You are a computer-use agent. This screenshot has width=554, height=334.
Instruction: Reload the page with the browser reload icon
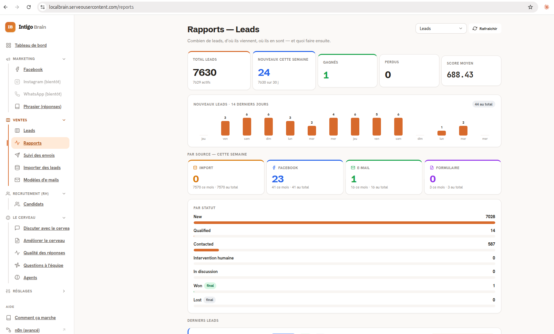(x=29, y=7)
